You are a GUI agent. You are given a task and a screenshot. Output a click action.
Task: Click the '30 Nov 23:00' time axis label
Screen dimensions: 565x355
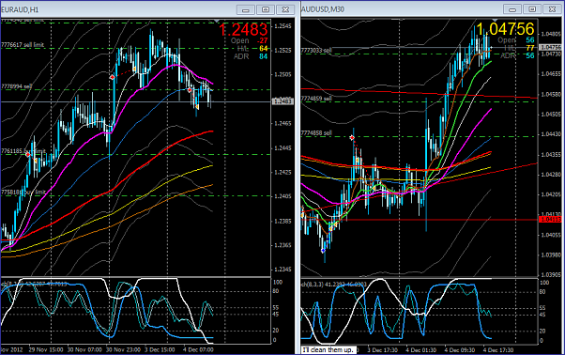[123, 349]
